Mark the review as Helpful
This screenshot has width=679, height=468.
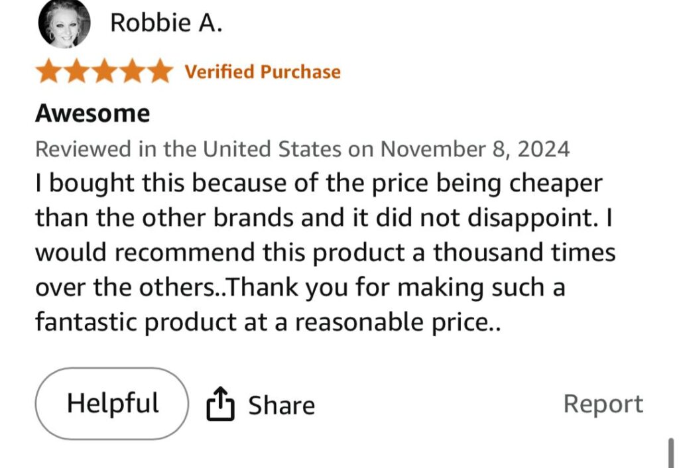coord(112,404)
